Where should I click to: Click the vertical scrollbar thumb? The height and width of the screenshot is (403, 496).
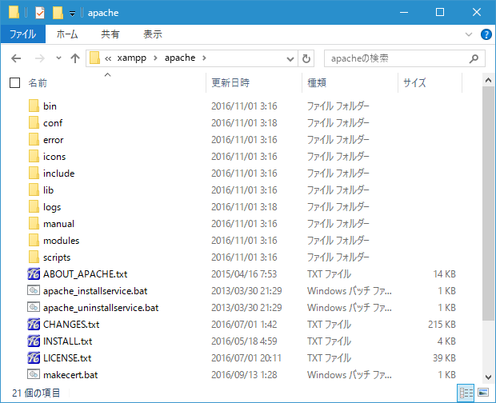point(488,203)
